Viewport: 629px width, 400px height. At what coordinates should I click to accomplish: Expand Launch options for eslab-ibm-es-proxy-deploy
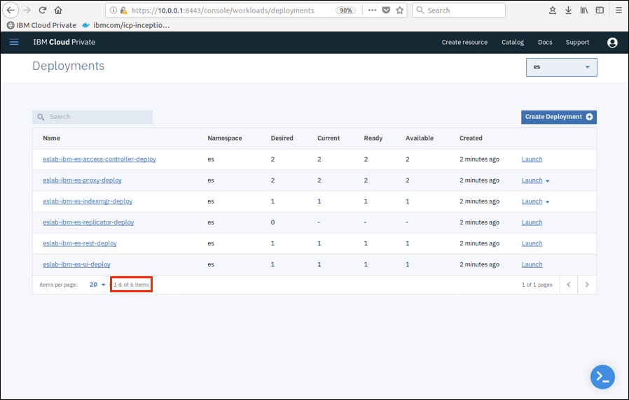coord(548,181)
